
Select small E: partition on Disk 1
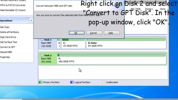pos(59,44)
